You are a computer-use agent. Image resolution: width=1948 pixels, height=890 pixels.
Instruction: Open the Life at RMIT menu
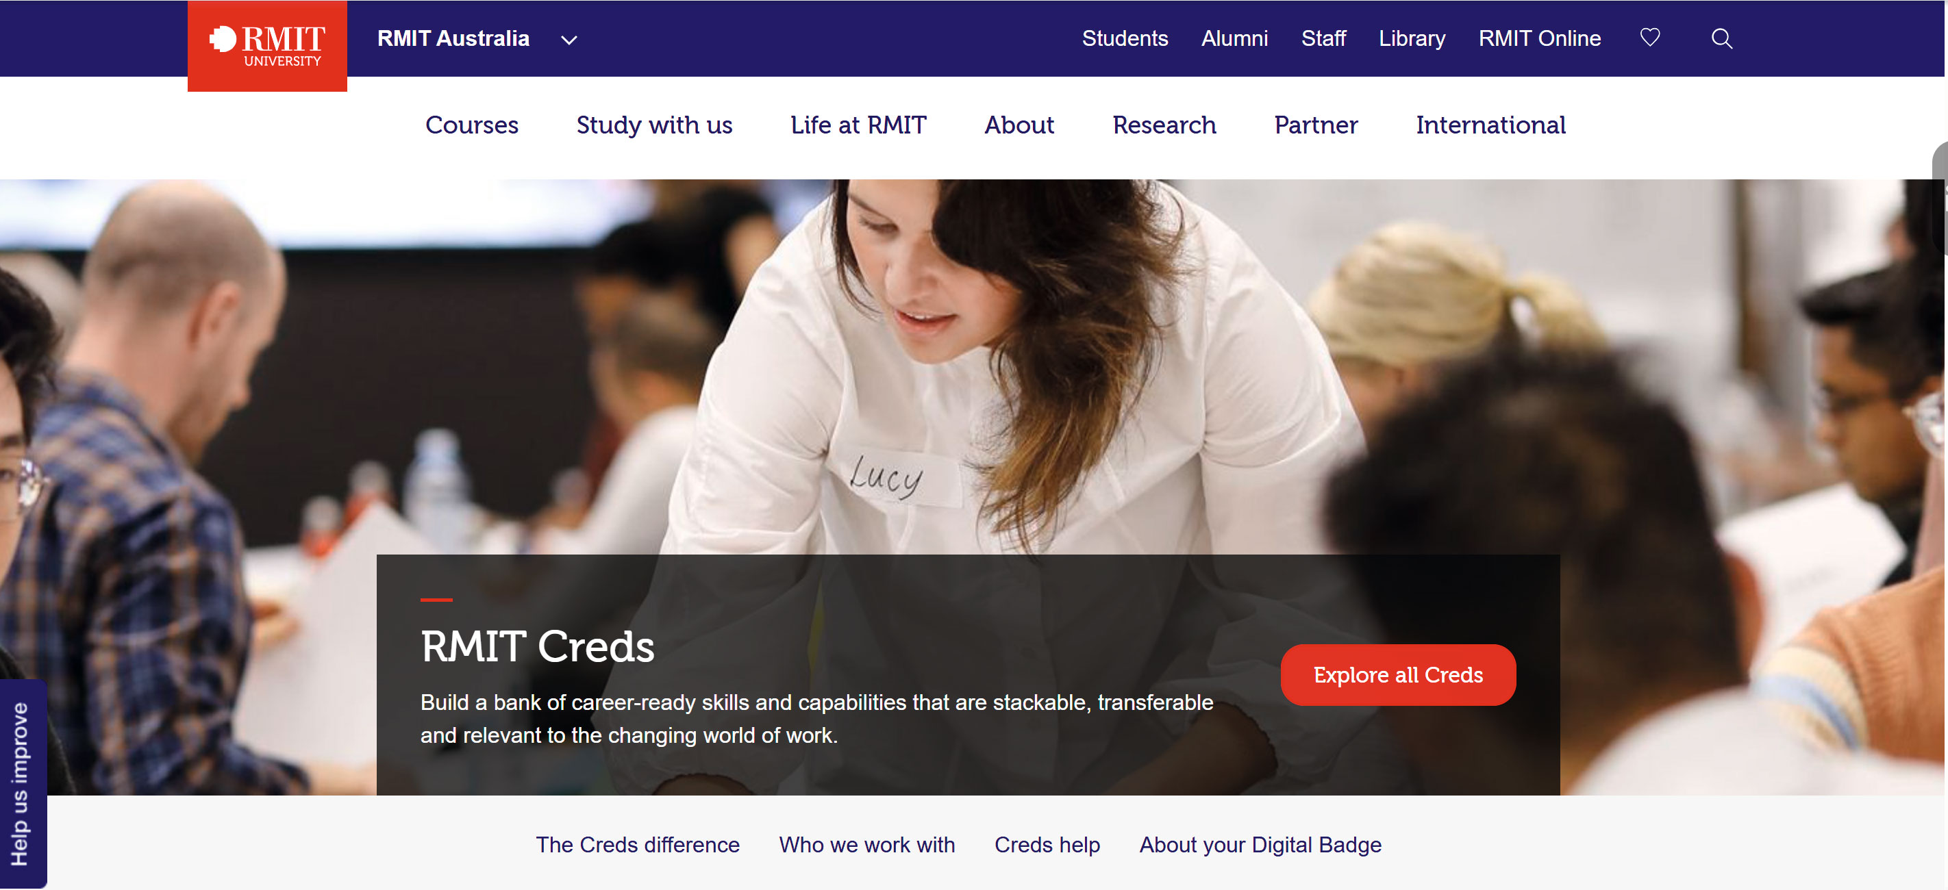click(x=858, y=125)
